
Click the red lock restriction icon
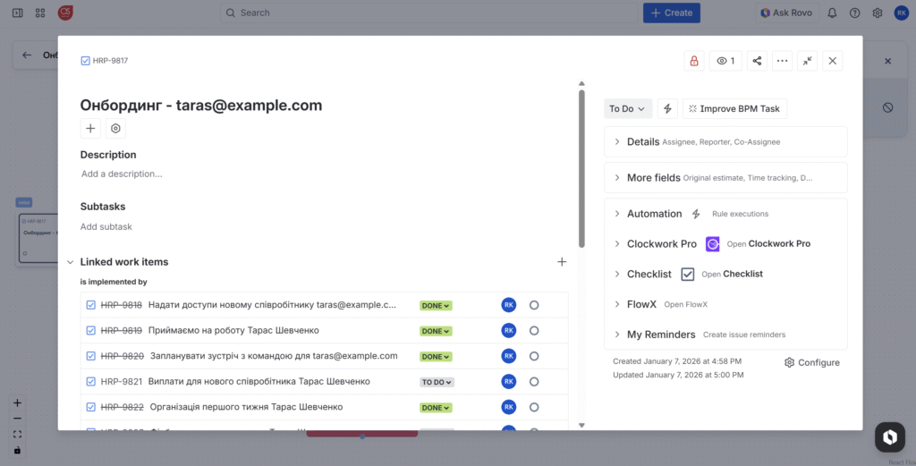[693, 61]
